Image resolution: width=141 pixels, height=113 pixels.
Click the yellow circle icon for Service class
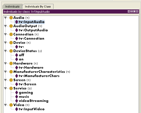point(11,88)
